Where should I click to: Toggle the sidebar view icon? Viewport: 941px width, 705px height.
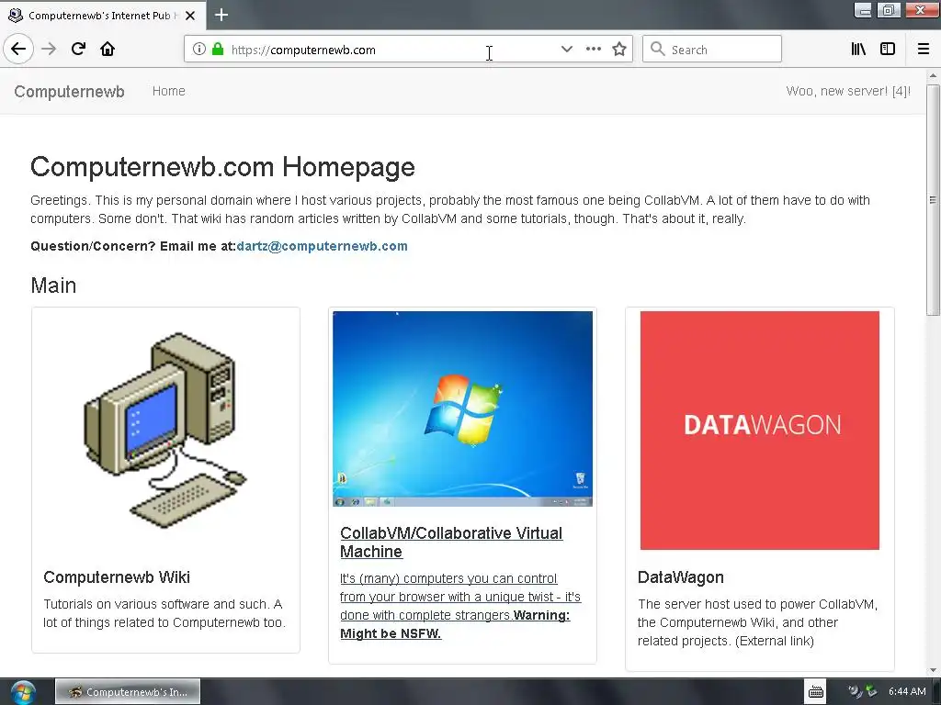(x=888, y=50)
